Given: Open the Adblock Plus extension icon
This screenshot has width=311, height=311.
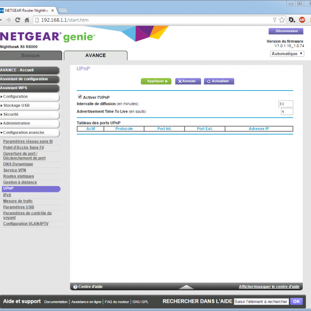Looking at the screenshot, I should pyautogui.click(x=302, y=20).
